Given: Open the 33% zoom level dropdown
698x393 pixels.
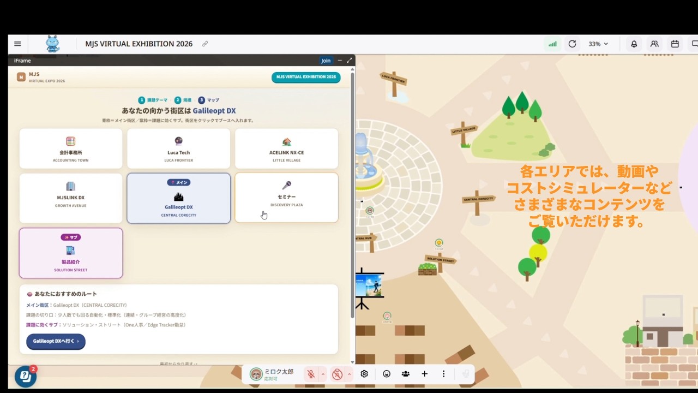Looking at the screenshot, I should point(598,44).
